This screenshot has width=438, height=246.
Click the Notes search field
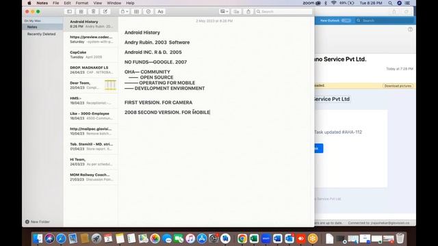pyautogui.click(x=283, y=12)
